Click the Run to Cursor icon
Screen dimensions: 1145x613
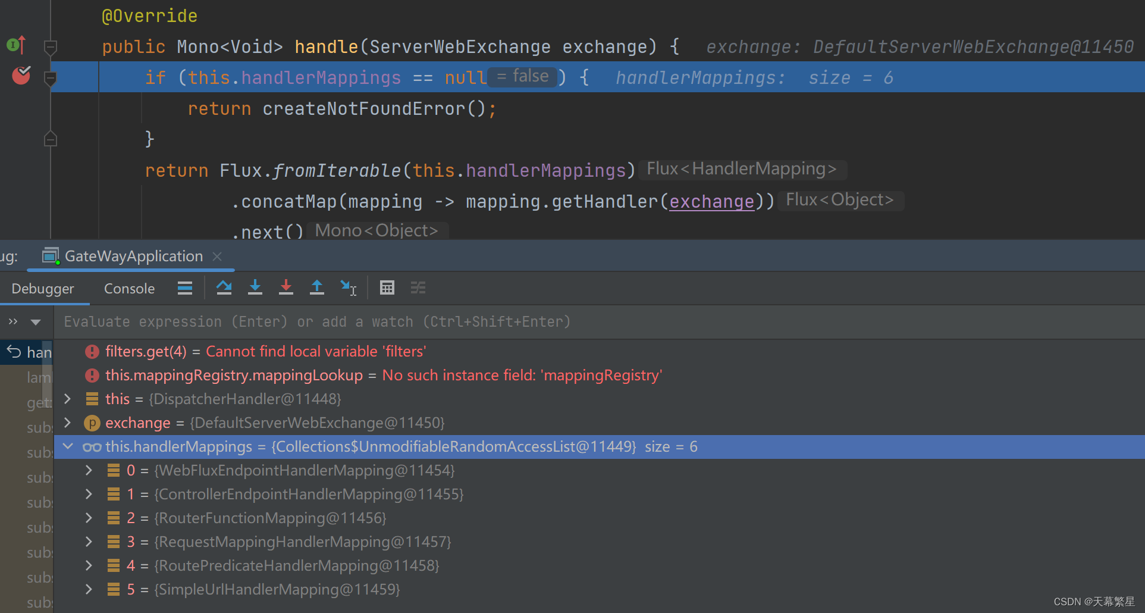click(x=348, y=287)
